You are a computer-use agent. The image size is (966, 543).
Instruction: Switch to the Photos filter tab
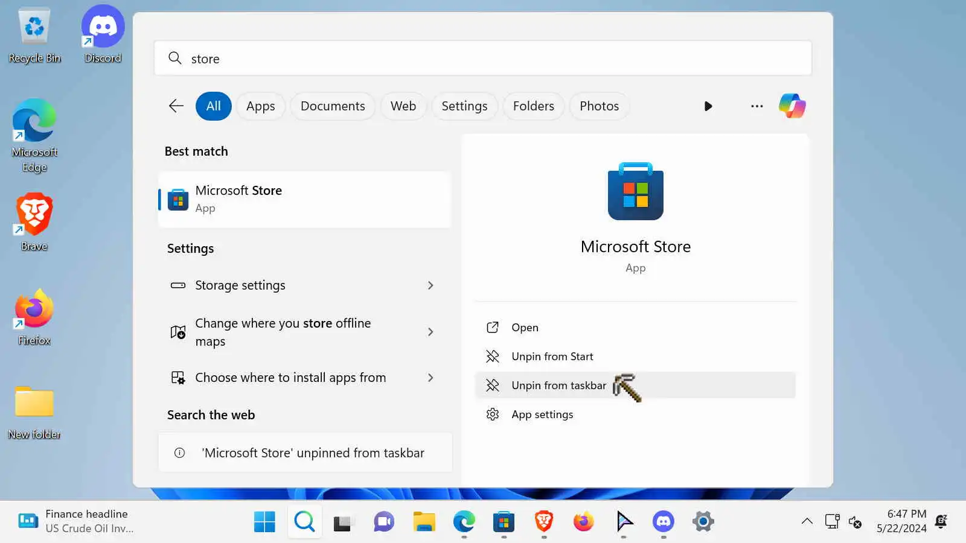pos(600,106)
